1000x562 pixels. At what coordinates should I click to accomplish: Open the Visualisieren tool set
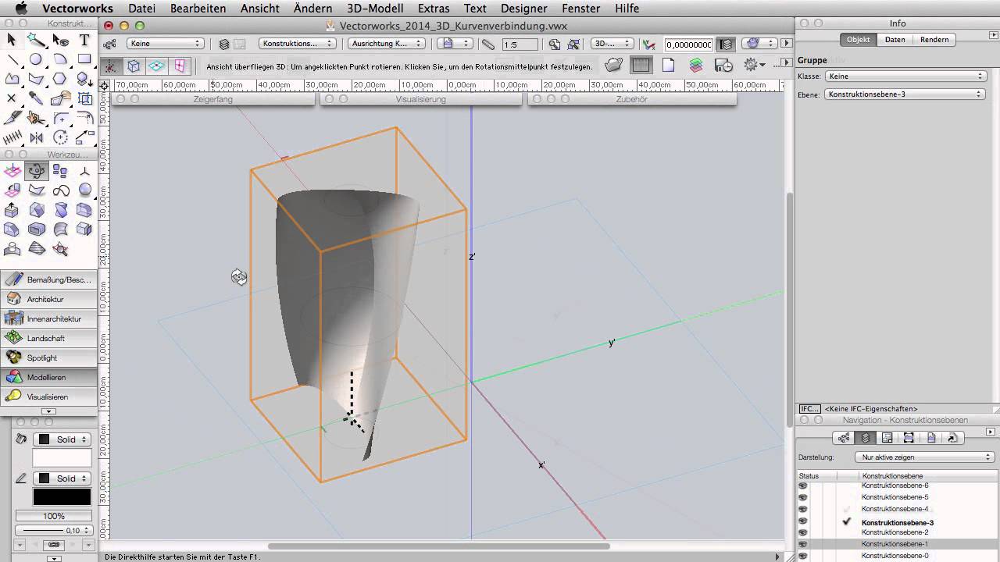(x=49, y=397)
